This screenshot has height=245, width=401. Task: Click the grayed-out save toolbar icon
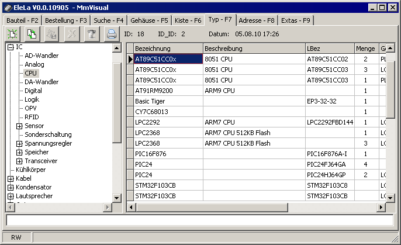[51, 34]
